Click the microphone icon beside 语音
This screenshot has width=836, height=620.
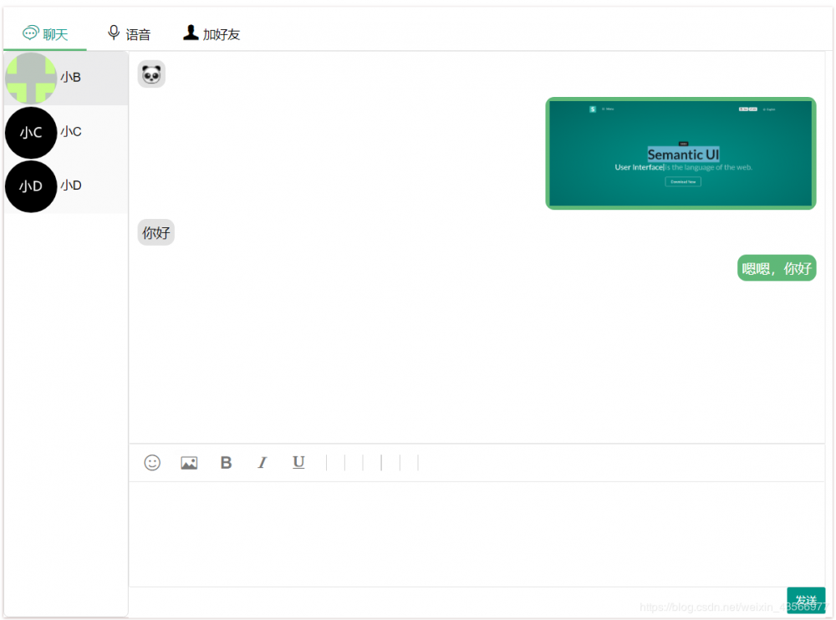click(114, 33)
